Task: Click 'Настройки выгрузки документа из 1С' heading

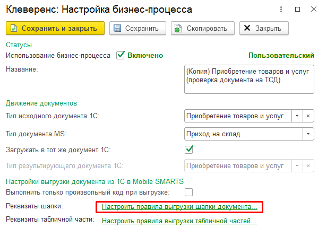Action: point(94,181)
